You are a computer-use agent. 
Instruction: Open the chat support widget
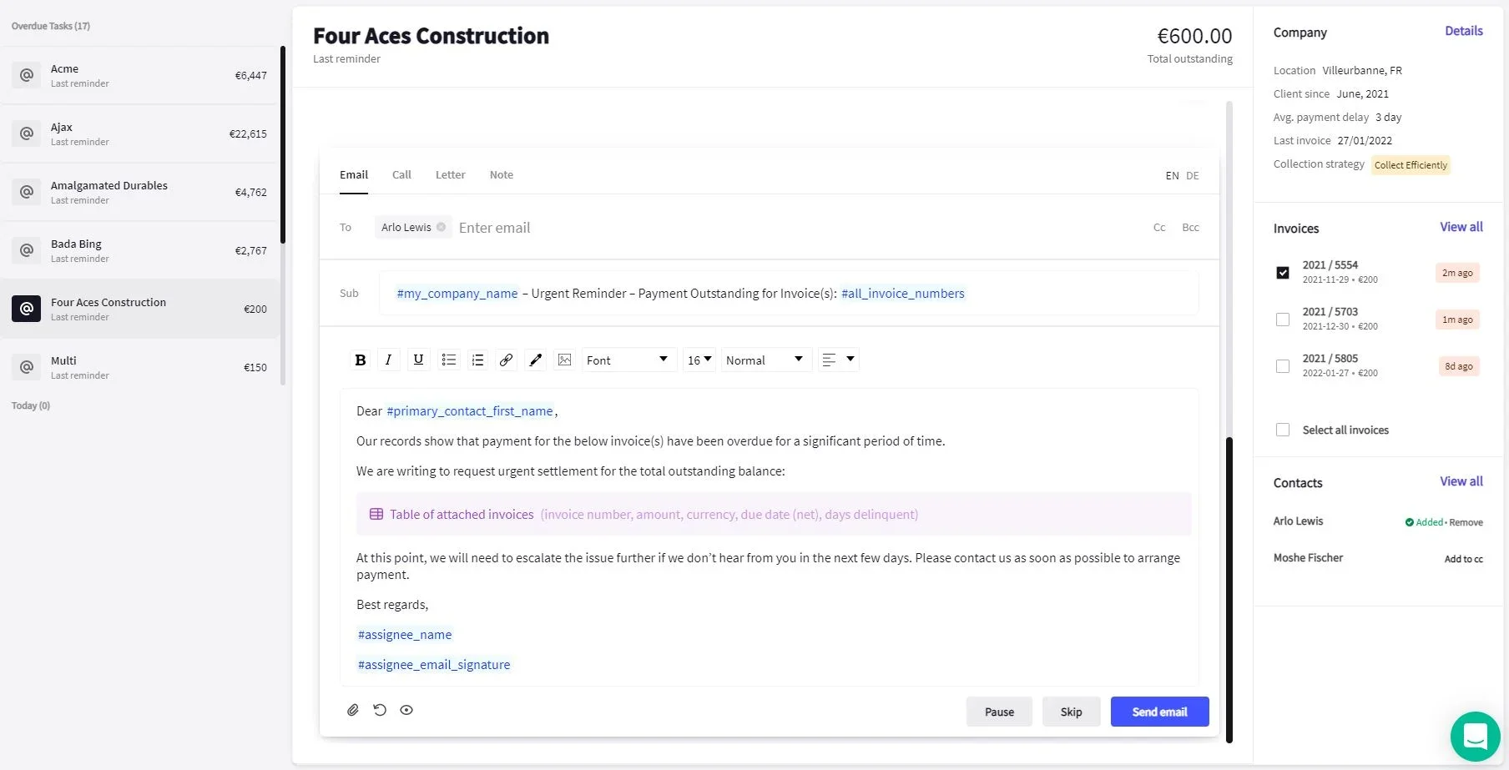[x=1475, y=737]
